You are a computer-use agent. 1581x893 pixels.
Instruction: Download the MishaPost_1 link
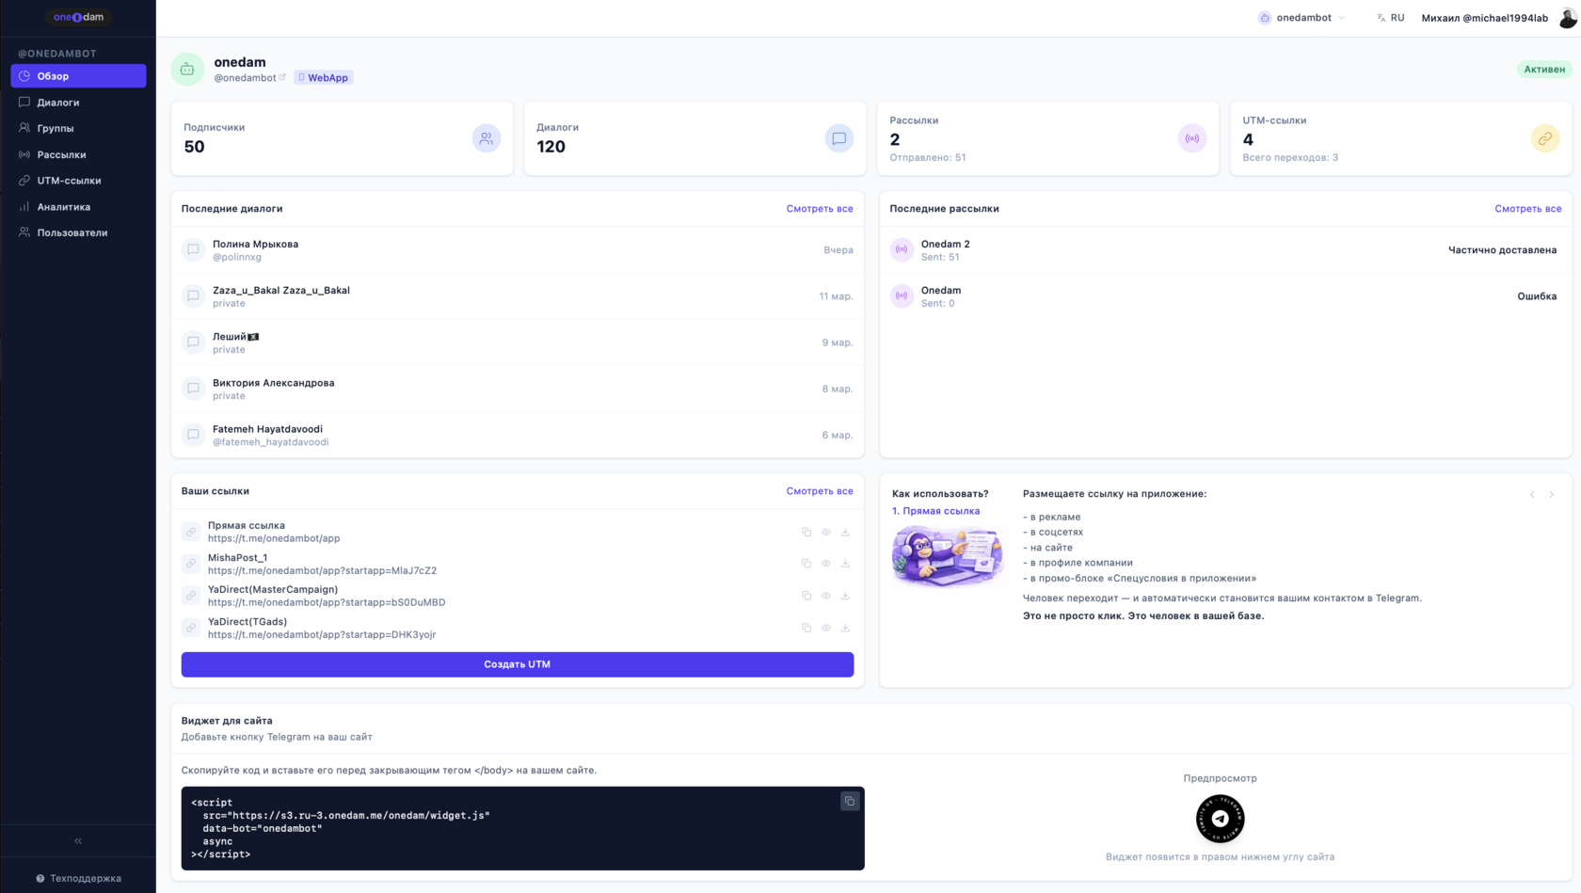pos(845,564)
